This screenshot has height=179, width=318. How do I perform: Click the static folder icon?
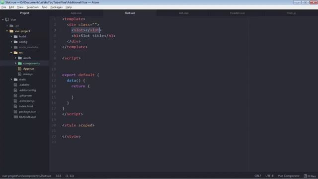point(15,80)
